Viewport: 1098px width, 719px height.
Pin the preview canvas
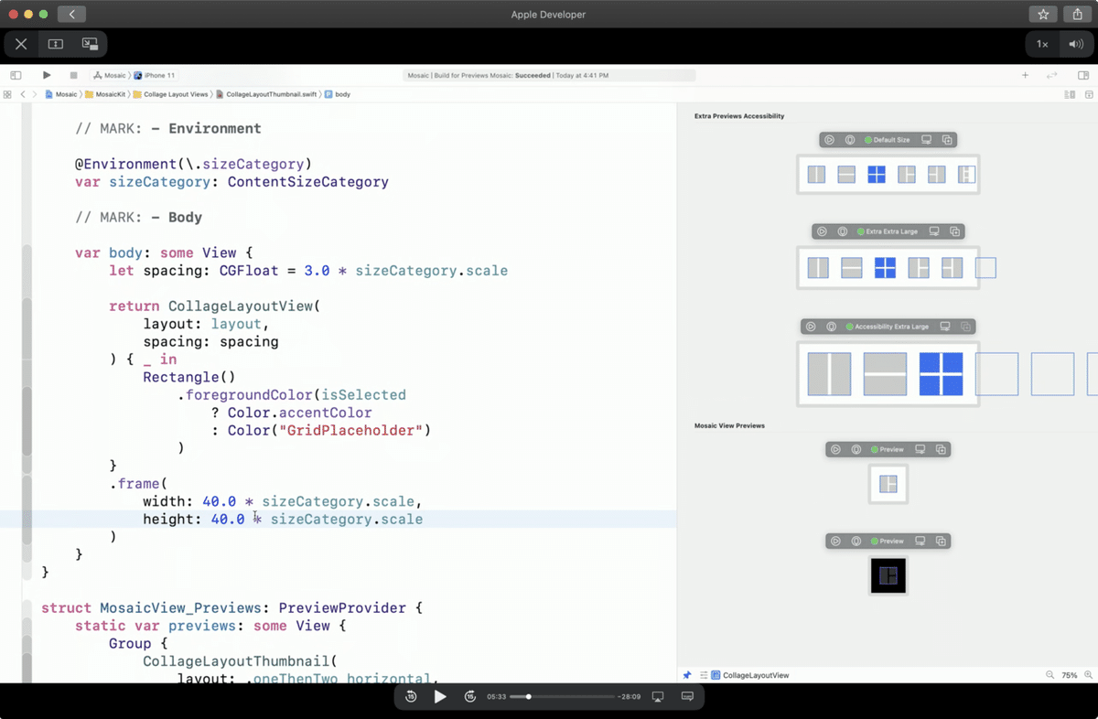(x=687, y=675)
